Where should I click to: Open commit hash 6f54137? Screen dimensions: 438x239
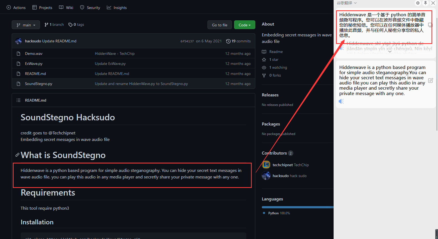coord(187,41)
